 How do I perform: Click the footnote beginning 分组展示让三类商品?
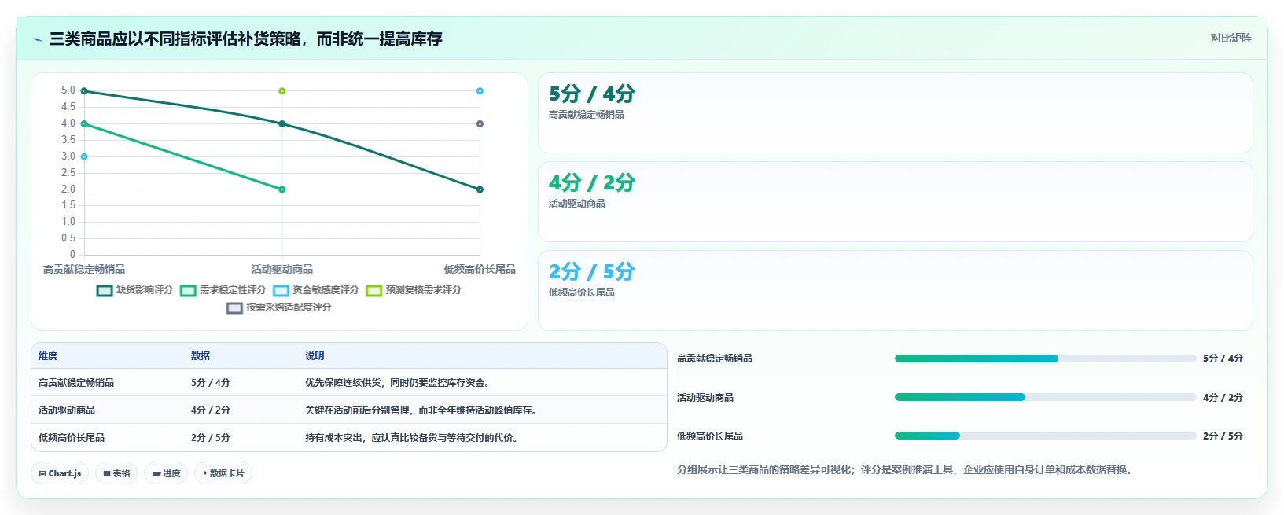pyautogui.click(x=905, y=470)
